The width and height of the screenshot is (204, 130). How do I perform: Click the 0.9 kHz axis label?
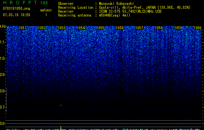click(2, 75)
